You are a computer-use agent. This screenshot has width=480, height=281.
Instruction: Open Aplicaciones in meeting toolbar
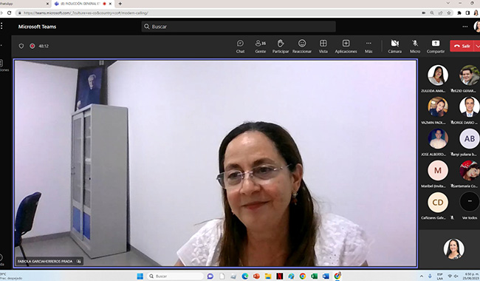346,47
